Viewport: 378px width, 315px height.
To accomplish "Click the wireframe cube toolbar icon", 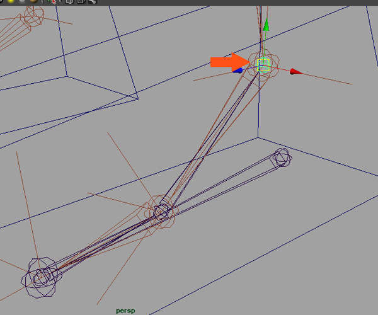I will pyautogui.click(x=69, y=2).
